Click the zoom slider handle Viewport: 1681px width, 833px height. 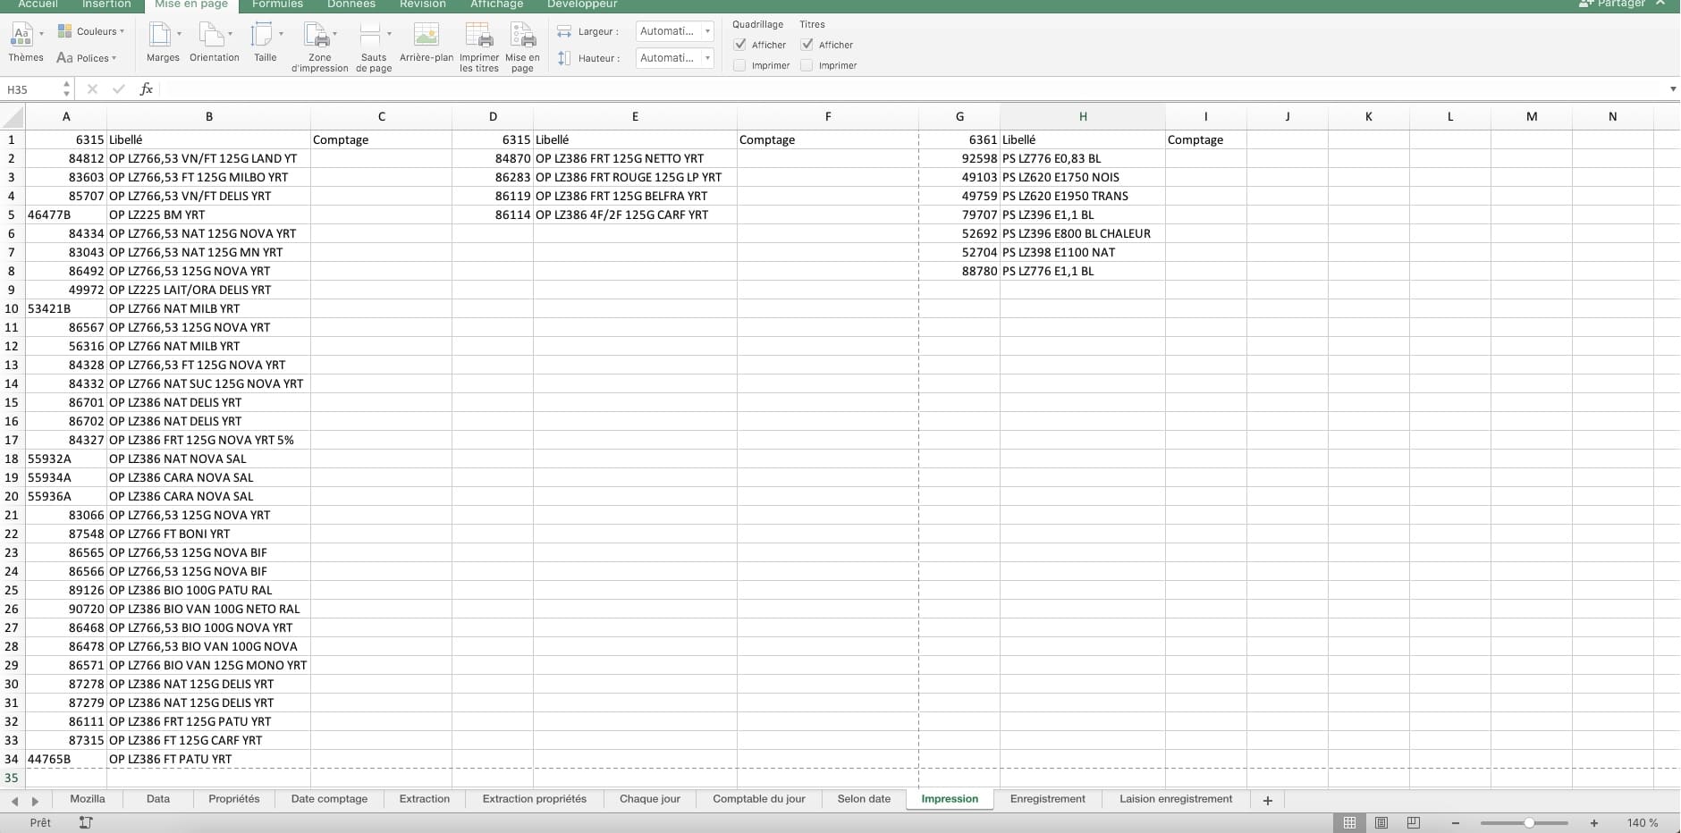click(x=1529, y=822)
